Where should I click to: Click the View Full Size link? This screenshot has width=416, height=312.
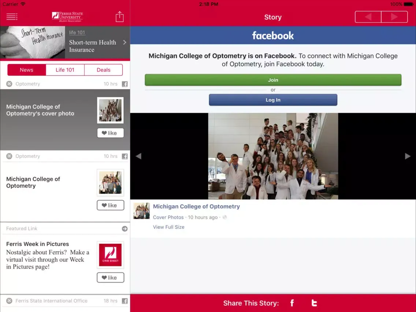[169, 227]
